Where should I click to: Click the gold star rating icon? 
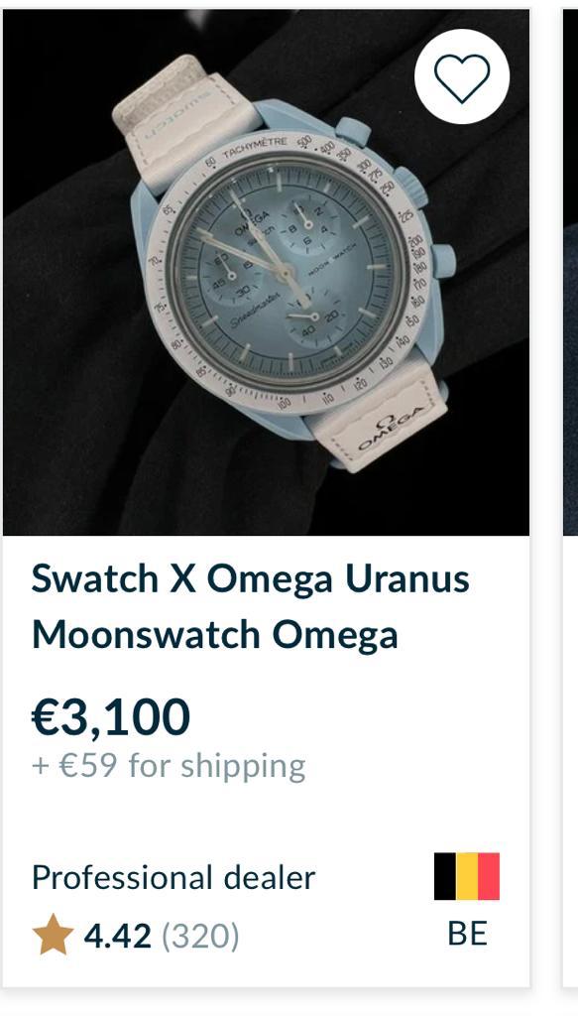pos(53,935)
